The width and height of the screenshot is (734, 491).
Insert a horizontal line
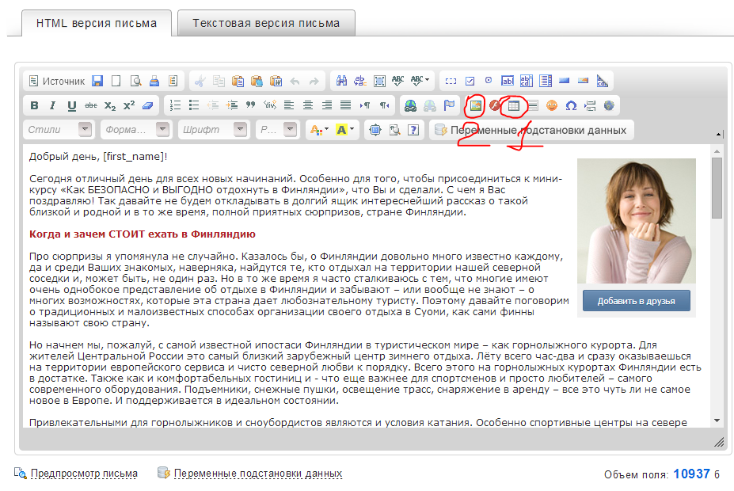click(533, 105)
